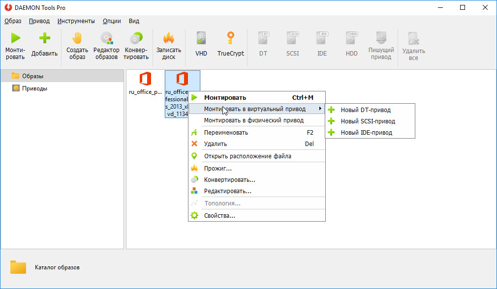The image size is (497, 289).
Task: Click the TrueCrypt key icon
Action: coord(230,38)
